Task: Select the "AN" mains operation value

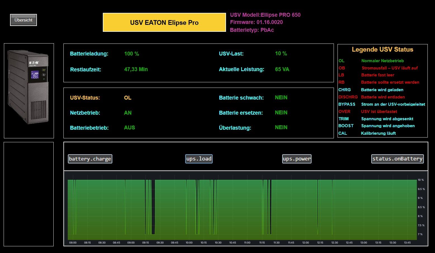Action: 128,113
